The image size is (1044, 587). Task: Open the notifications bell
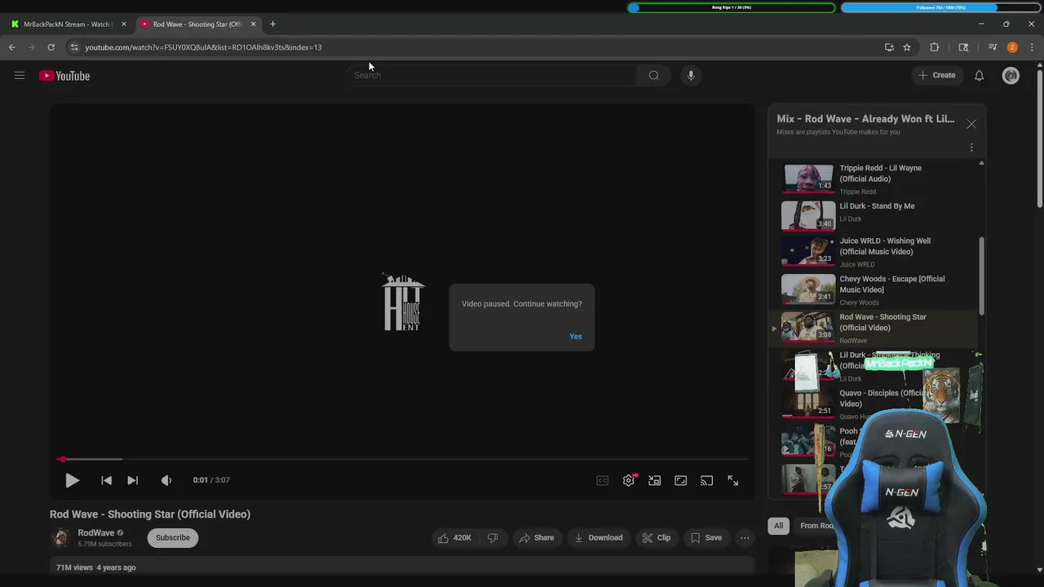(979, 75)
